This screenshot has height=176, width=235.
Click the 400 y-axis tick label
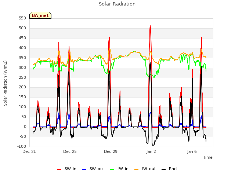22,48
